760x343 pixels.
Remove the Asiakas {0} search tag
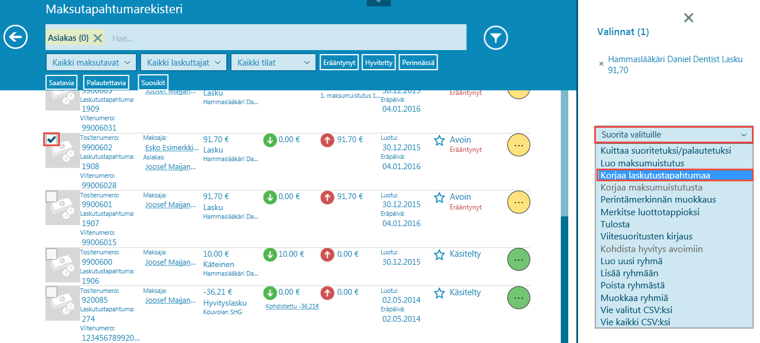[98, 38]
